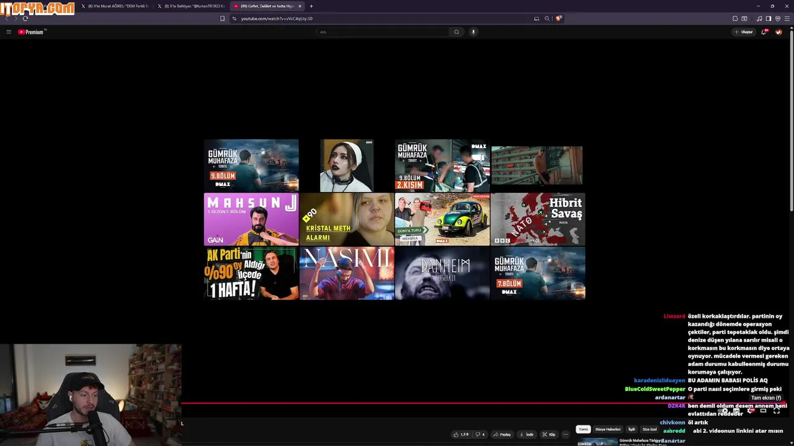Image resolution: width=794 pixels, height=446 pixels.
Task: Click the Klip clip button
Action: tap(549, 434)
